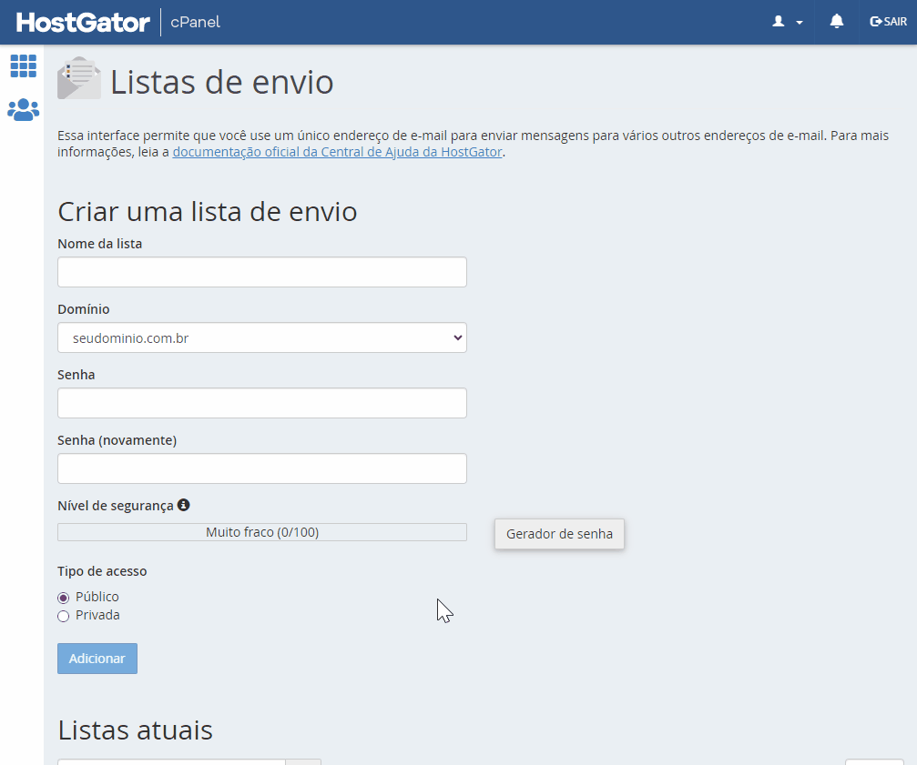This screenshot has width=917, height=765.
Task: Select the Privada access type
Action: click(x=63, y=616)
